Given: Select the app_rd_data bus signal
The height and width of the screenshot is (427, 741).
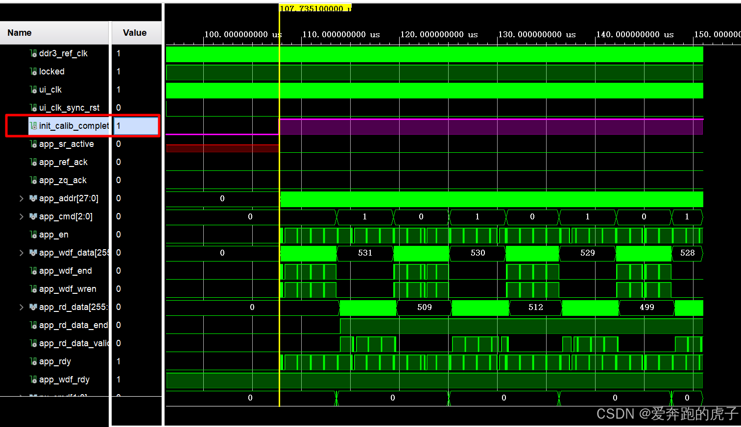Looking at the screenshot, I should click(73, 307).
